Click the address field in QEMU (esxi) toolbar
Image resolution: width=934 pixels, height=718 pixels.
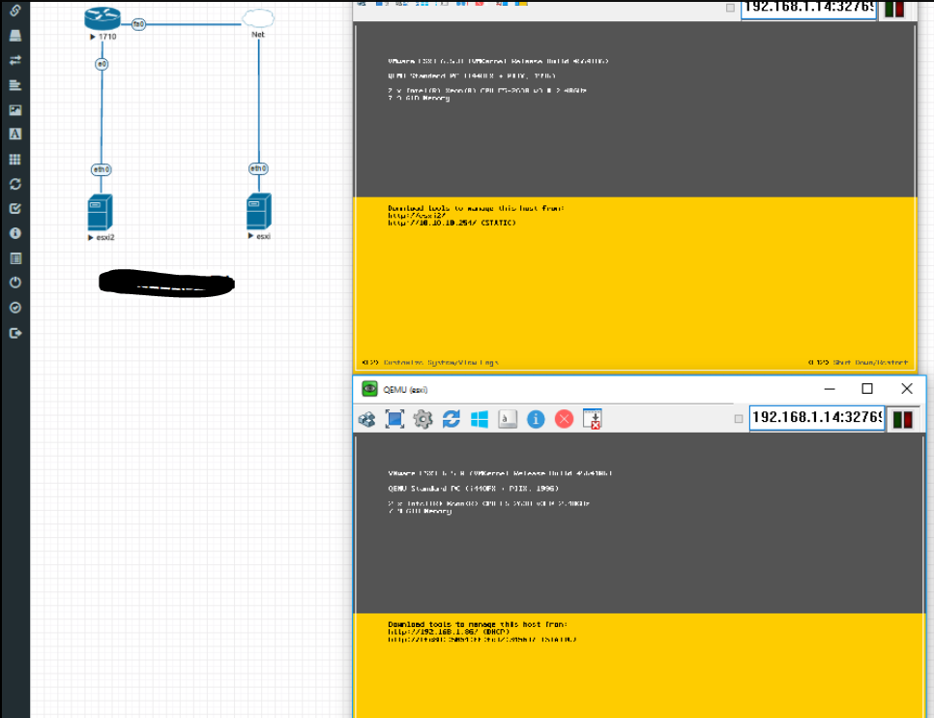click(x=816, y=417)
